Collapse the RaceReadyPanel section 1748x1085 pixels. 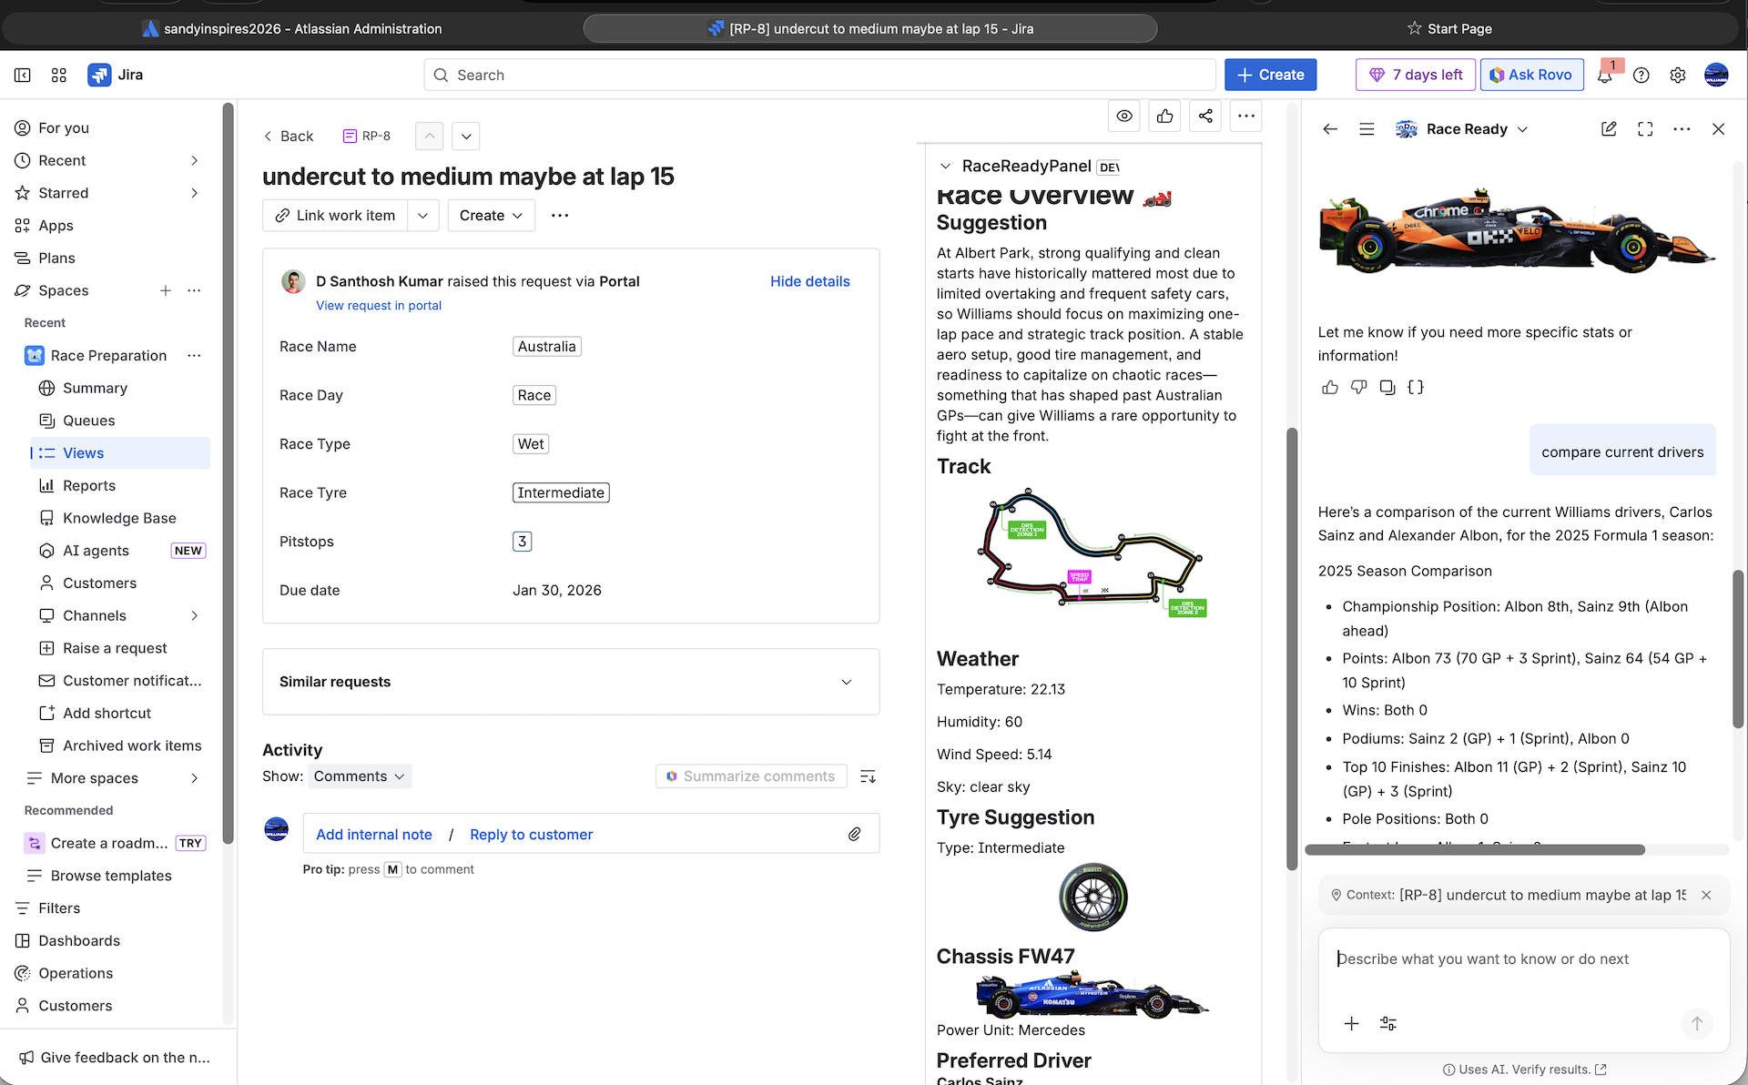[x=945, y=167]
